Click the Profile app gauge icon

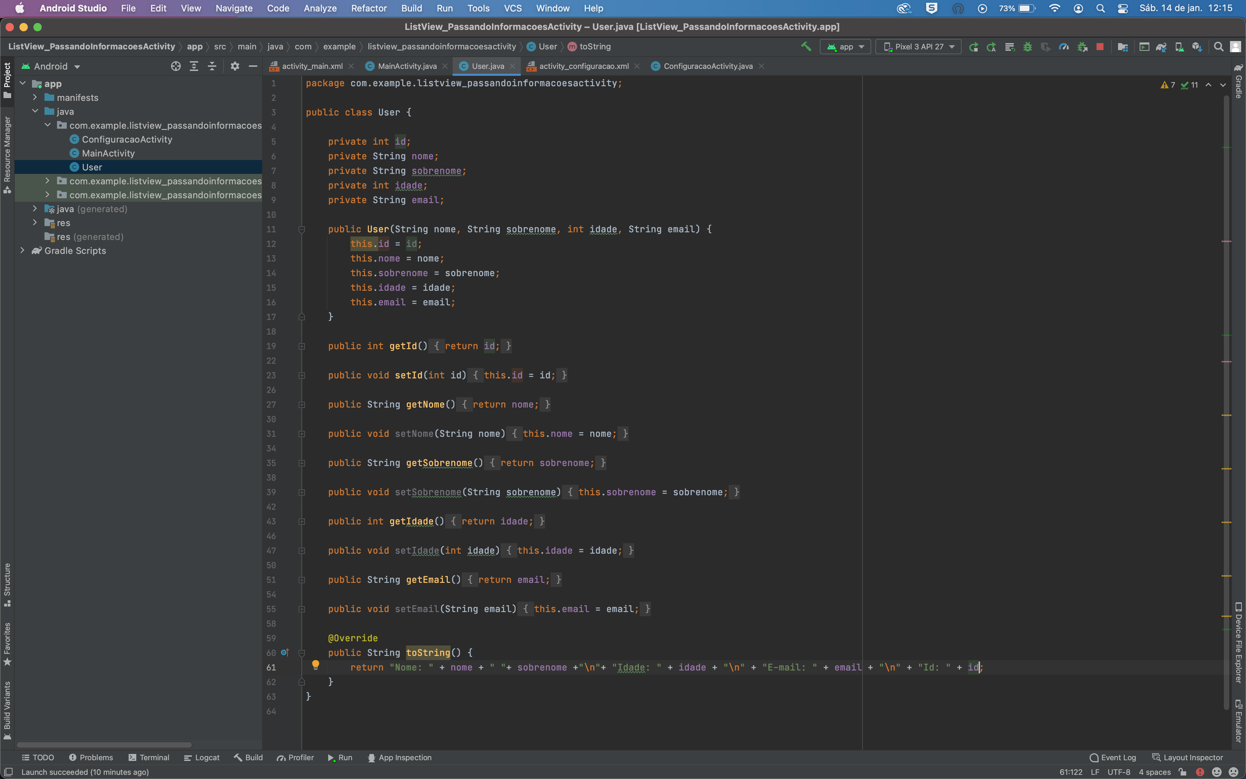[x=1063, y=47]
